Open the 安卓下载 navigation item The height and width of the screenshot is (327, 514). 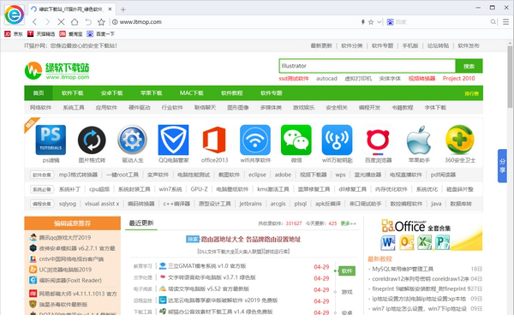coord(111,93)
